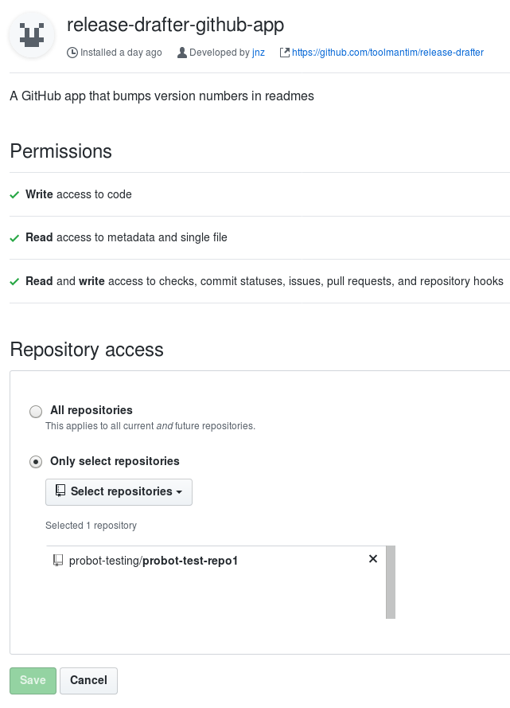510x708 pixels.
Task: Click the app's bot avatar logo
Action: pos(32,36)
